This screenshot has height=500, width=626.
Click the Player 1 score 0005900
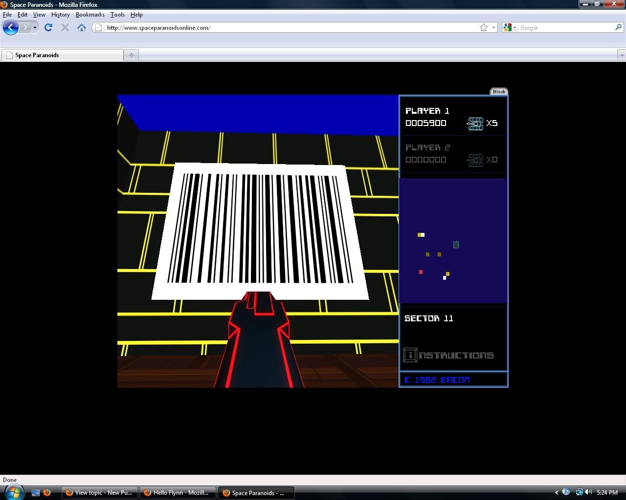click(x=426, y=123)
